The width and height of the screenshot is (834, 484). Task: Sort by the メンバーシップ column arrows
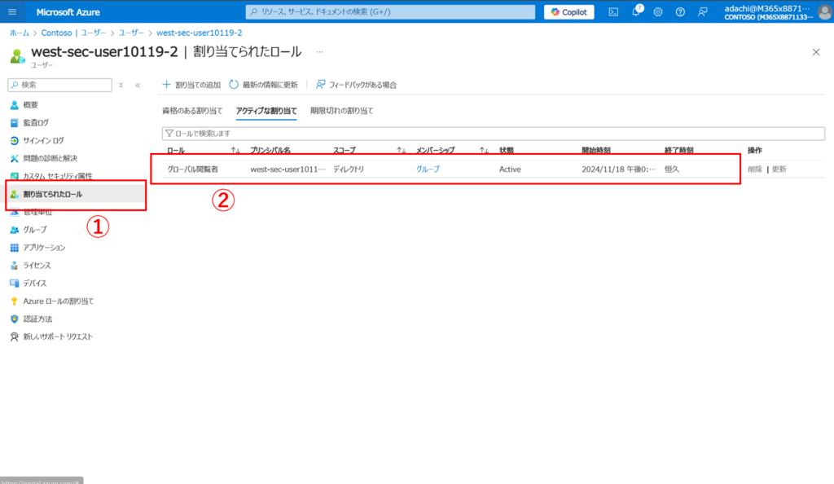coord(484,151)
